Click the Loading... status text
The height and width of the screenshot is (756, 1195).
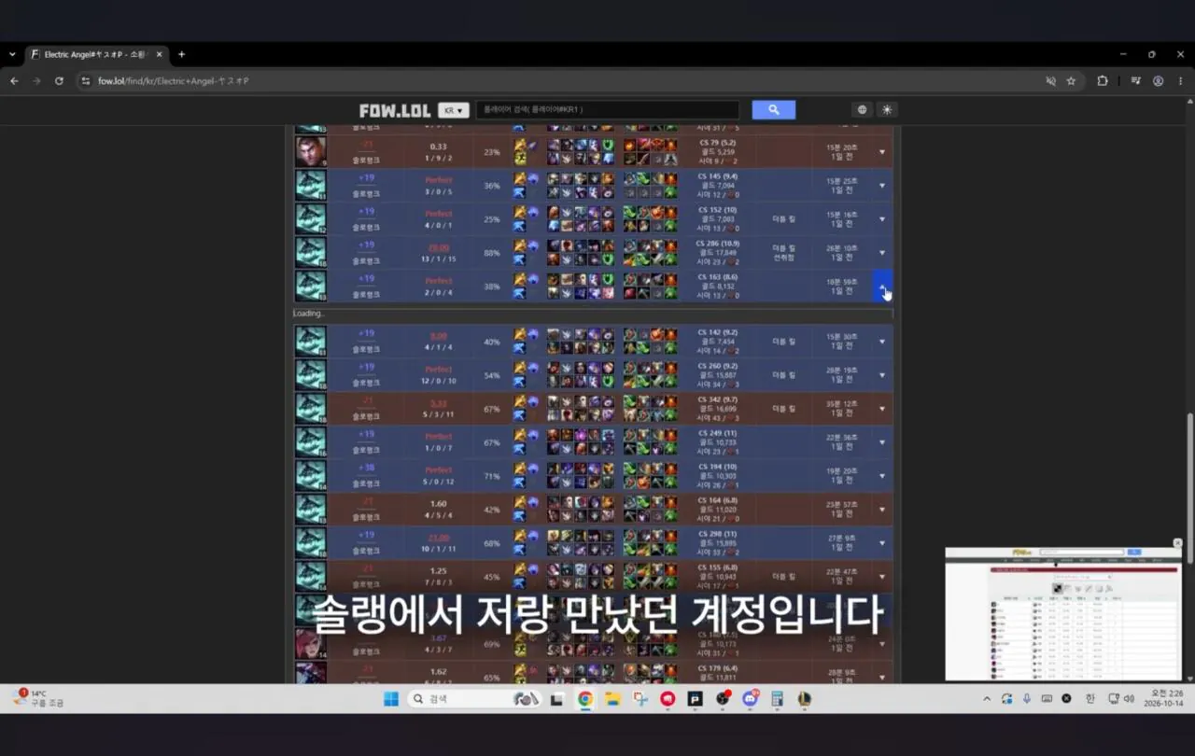coord(308,314)
